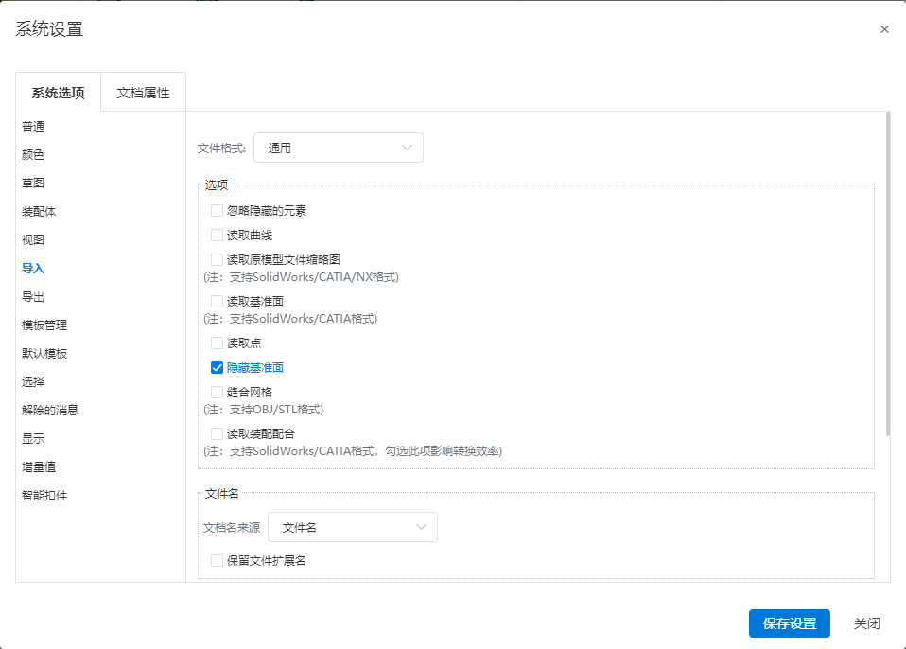The image size is (906, 649).
Task: Enable the 忽略隐藏的元素 checkbox
Action: (218, 210)
